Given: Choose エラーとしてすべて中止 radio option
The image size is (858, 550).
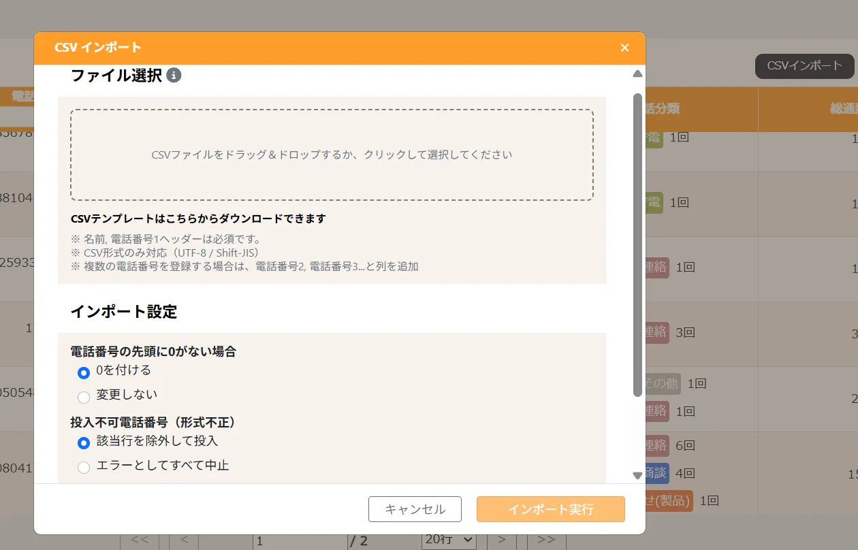Looking at the screenshot, I should click(84, 467).
